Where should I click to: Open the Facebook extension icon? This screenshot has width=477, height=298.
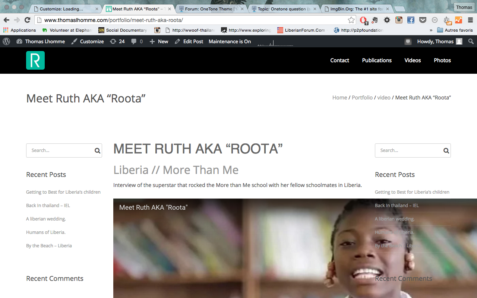(411, 20)
